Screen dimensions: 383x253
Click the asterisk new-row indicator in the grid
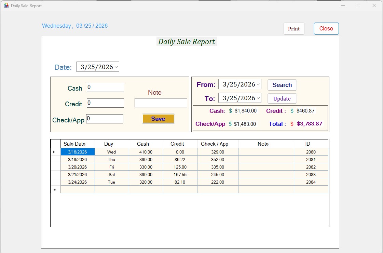55,189
